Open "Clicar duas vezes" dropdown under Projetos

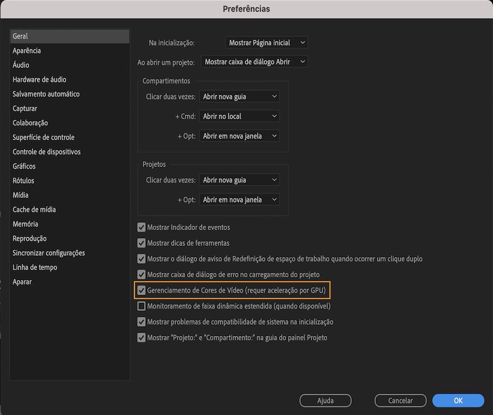click(239, 180)
